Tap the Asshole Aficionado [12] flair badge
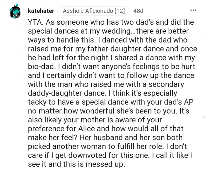The image size is (205, 173). [x=93, y=11]
